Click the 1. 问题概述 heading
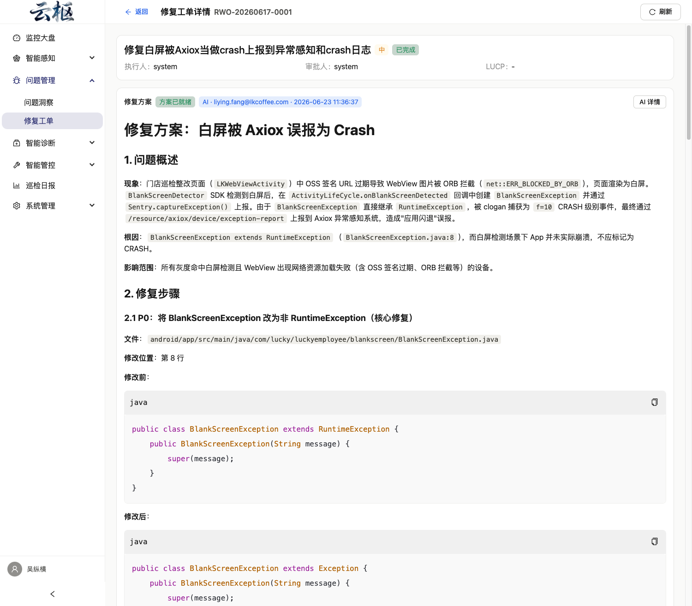 tap(151, 160)
